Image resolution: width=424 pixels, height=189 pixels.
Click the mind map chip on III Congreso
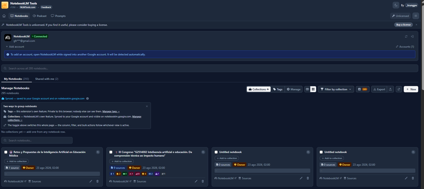click(131, 173)
